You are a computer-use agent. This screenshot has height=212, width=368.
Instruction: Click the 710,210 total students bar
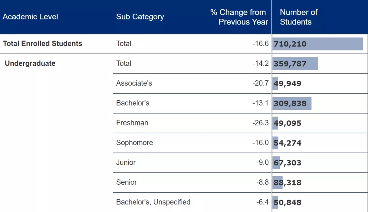click(318, 44)
